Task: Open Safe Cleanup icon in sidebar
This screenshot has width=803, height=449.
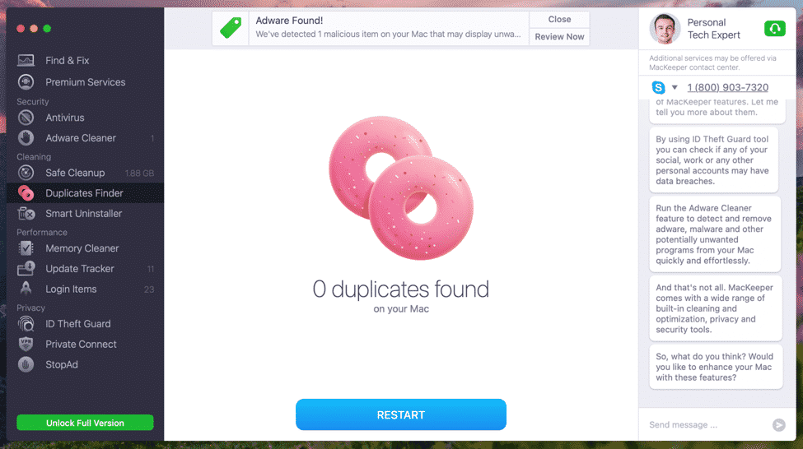Action: 26,173
